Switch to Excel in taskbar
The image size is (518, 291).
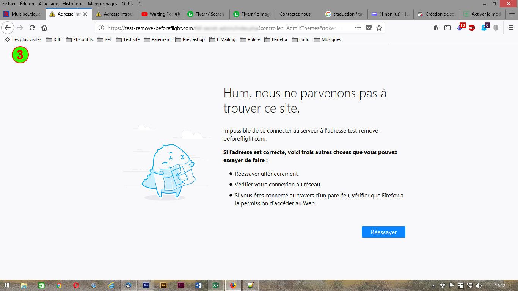point(216,285)
